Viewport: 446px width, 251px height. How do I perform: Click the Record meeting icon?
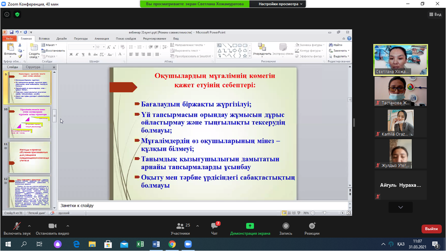click(x=285, y=228)
